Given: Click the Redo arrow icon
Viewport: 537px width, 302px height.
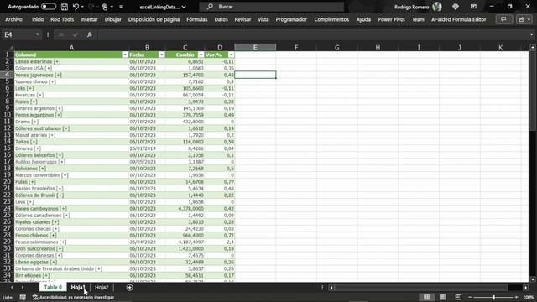Looking at the screenshot, I should [x=91, y=7].
